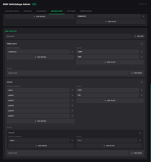Open the Players & Keys tab
Screen dimensions: 151x162
(12, 11)
